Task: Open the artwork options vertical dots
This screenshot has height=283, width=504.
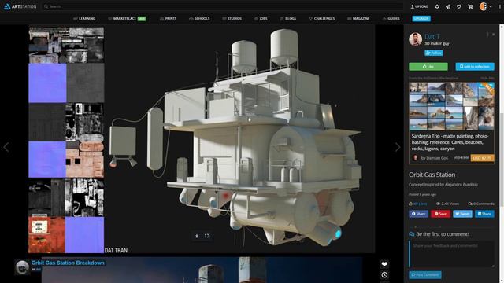Action: [487, 35]
